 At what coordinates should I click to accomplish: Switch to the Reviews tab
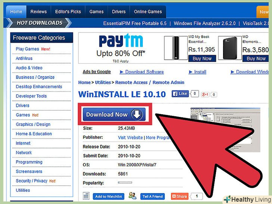(38, 12)
